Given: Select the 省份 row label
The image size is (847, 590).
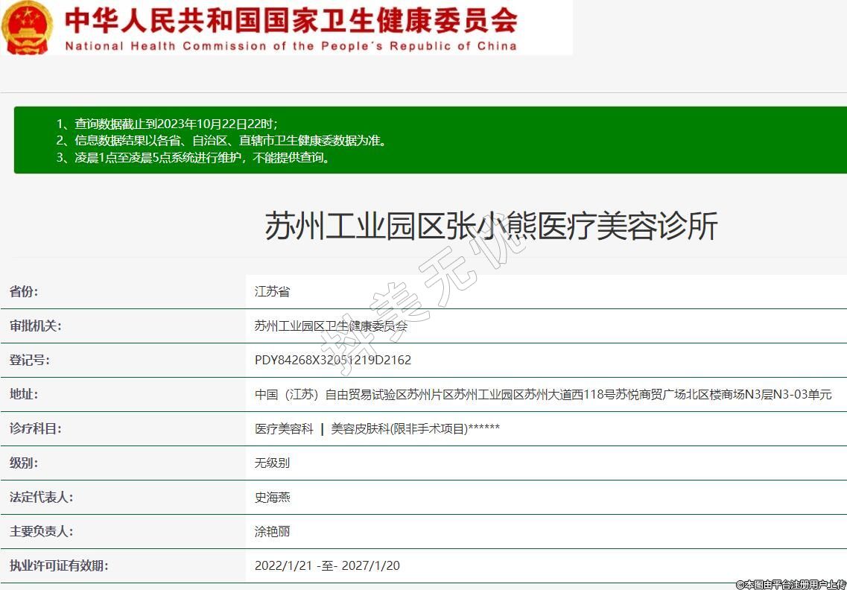Looking at the screenshot, I should [x=24, y=291].
